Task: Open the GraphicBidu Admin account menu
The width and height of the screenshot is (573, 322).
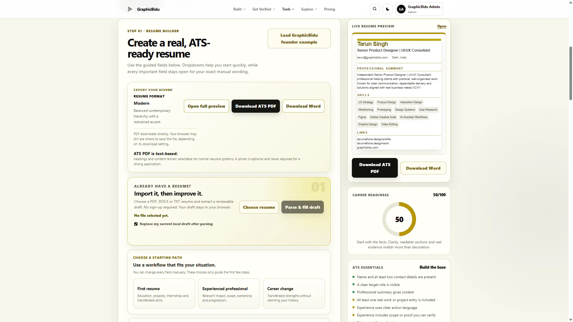Action: (x=419, y=9)
